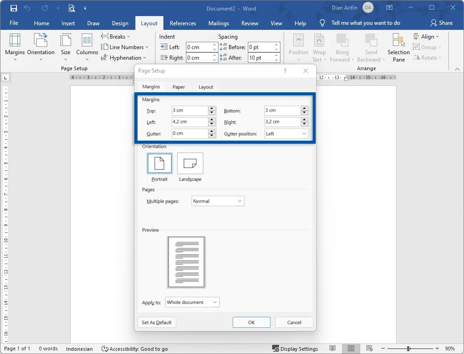Click the Wrap Text icon
464x354 pixels.
(319, 46)
